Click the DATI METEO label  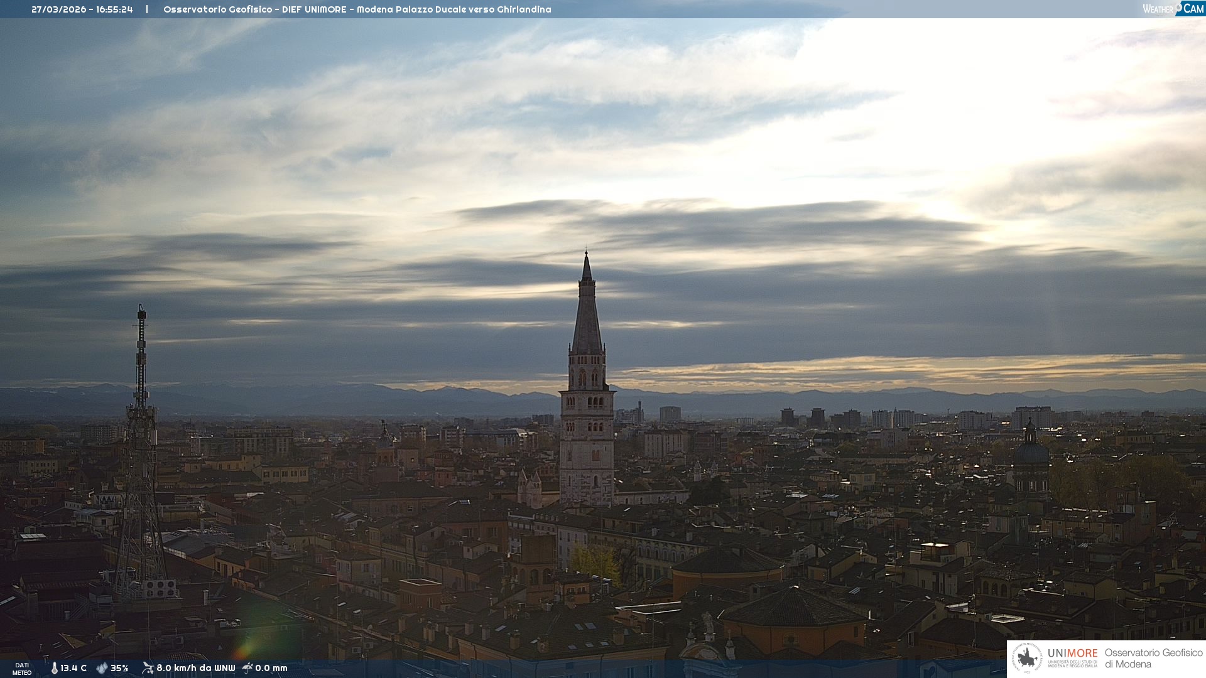tap(22, 669)
